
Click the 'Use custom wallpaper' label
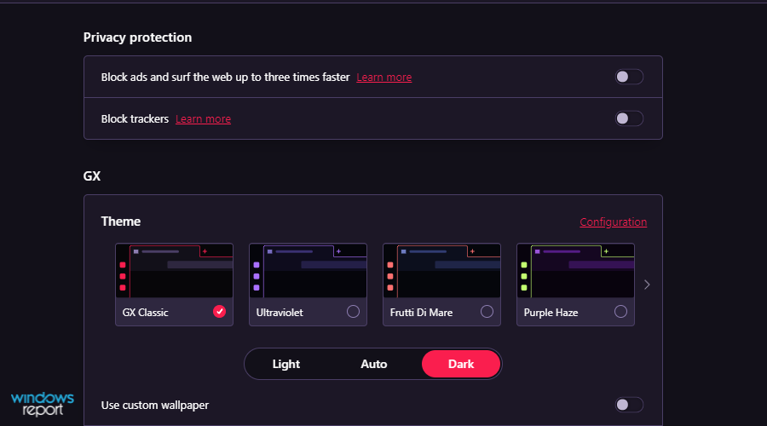point(155,405)
